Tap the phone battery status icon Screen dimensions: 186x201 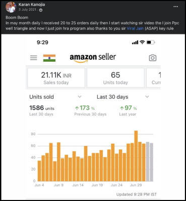pyautogui.click(x=151, y=42)
